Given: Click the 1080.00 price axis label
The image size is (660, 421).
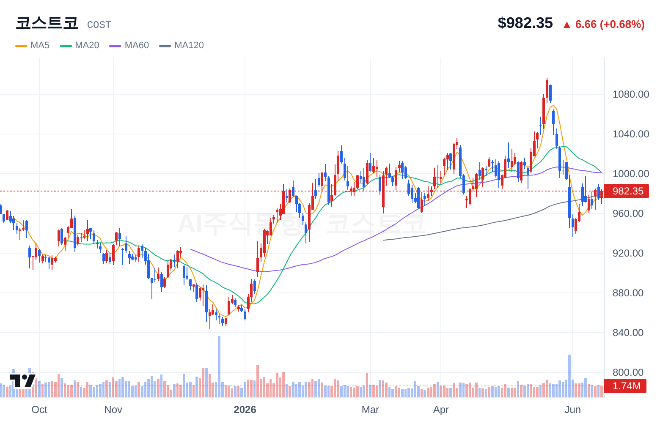Looking at the screenshot, I should tap(631, 94).
